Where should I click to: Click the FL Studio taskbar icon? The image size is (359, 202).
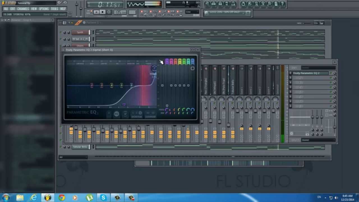click(x=48, y=198)
